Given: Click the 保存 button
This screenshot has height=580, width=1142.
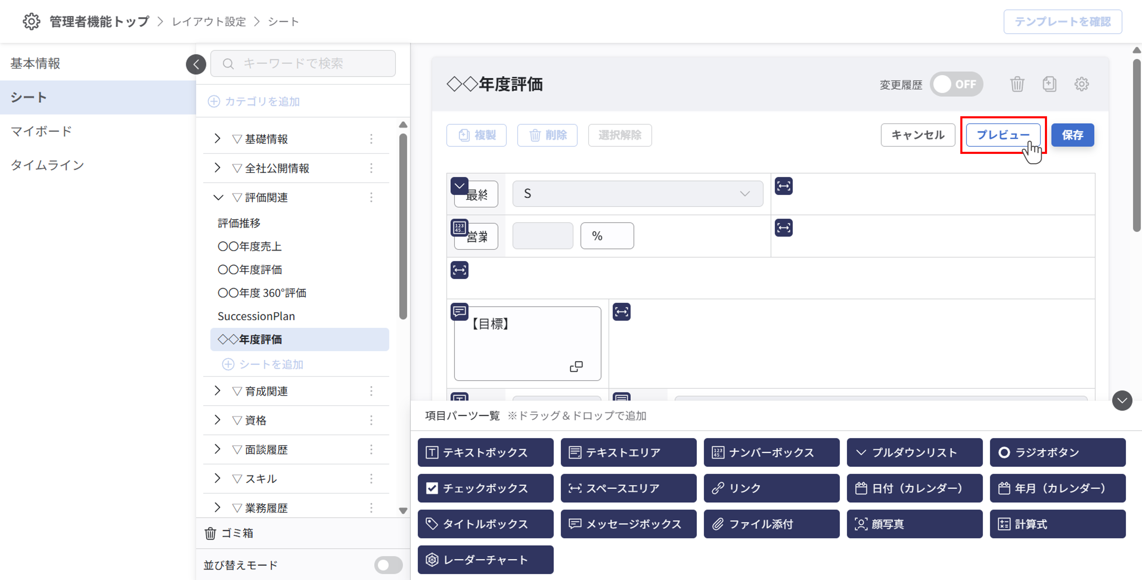Looking at the screenshot, I should pyautogui.click(x=1072, y=135).
